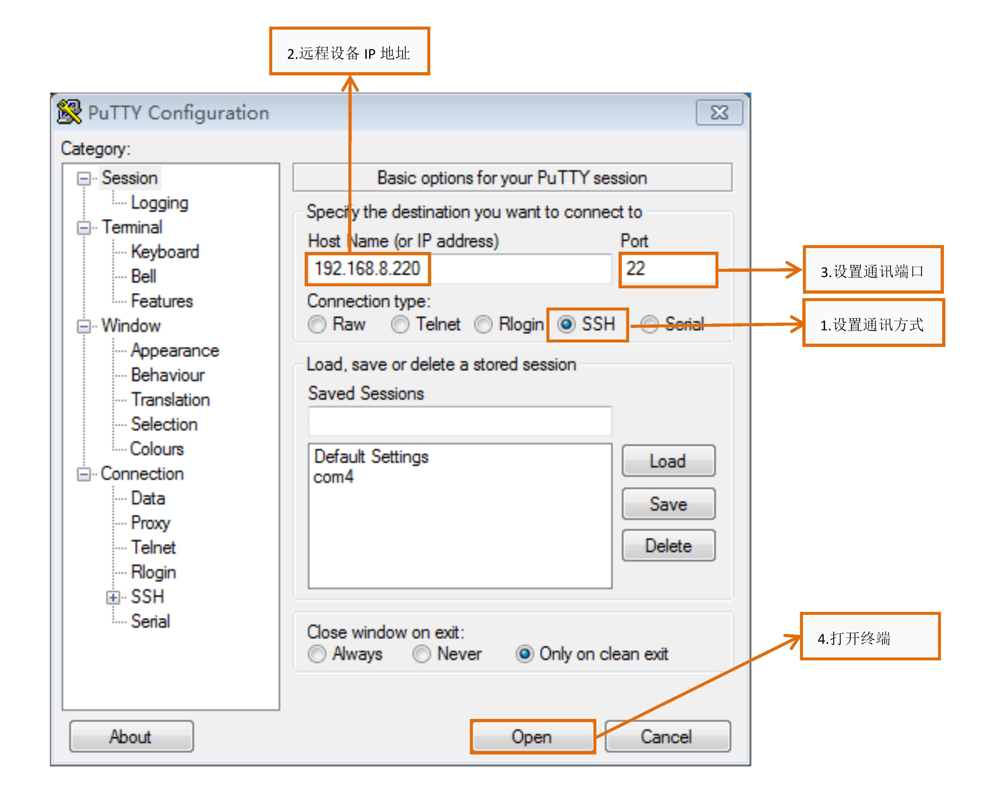1003x805 pixels.
Task: Open the Behaviour settings category
Action: click(x=168, y=375)
